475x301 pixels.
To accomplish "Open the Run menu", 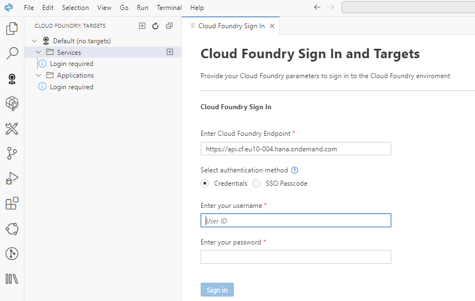I will (142, 8).
